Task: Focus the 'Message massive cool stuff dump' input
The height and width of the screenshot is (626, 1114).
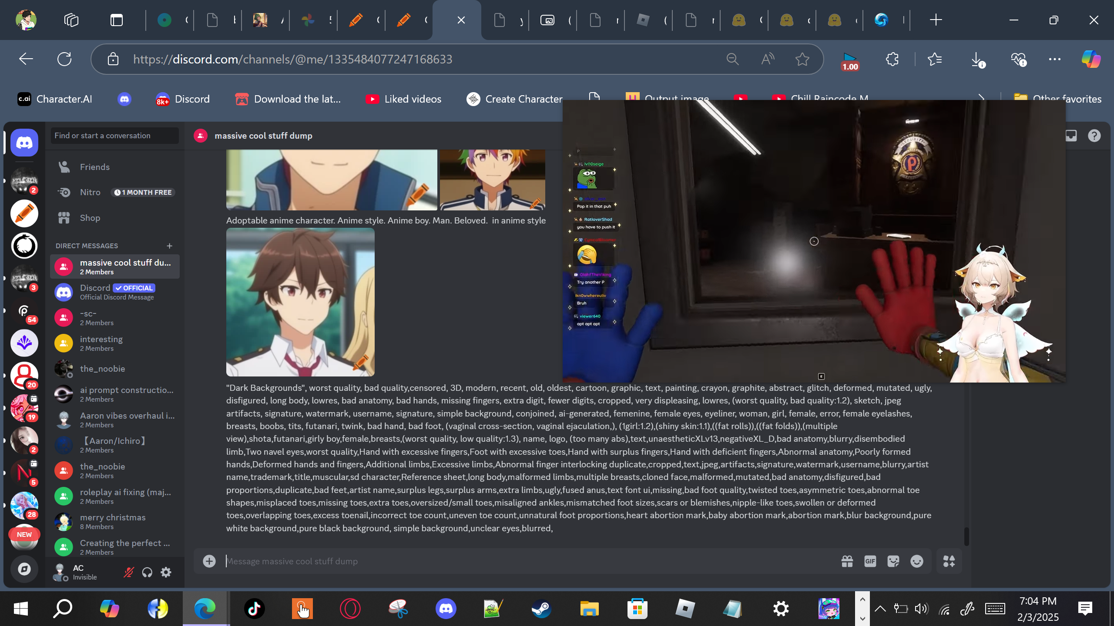Action: click(527, 561)
